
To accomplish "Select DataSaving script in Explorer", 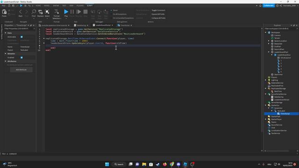I will (x=279, y=97).
